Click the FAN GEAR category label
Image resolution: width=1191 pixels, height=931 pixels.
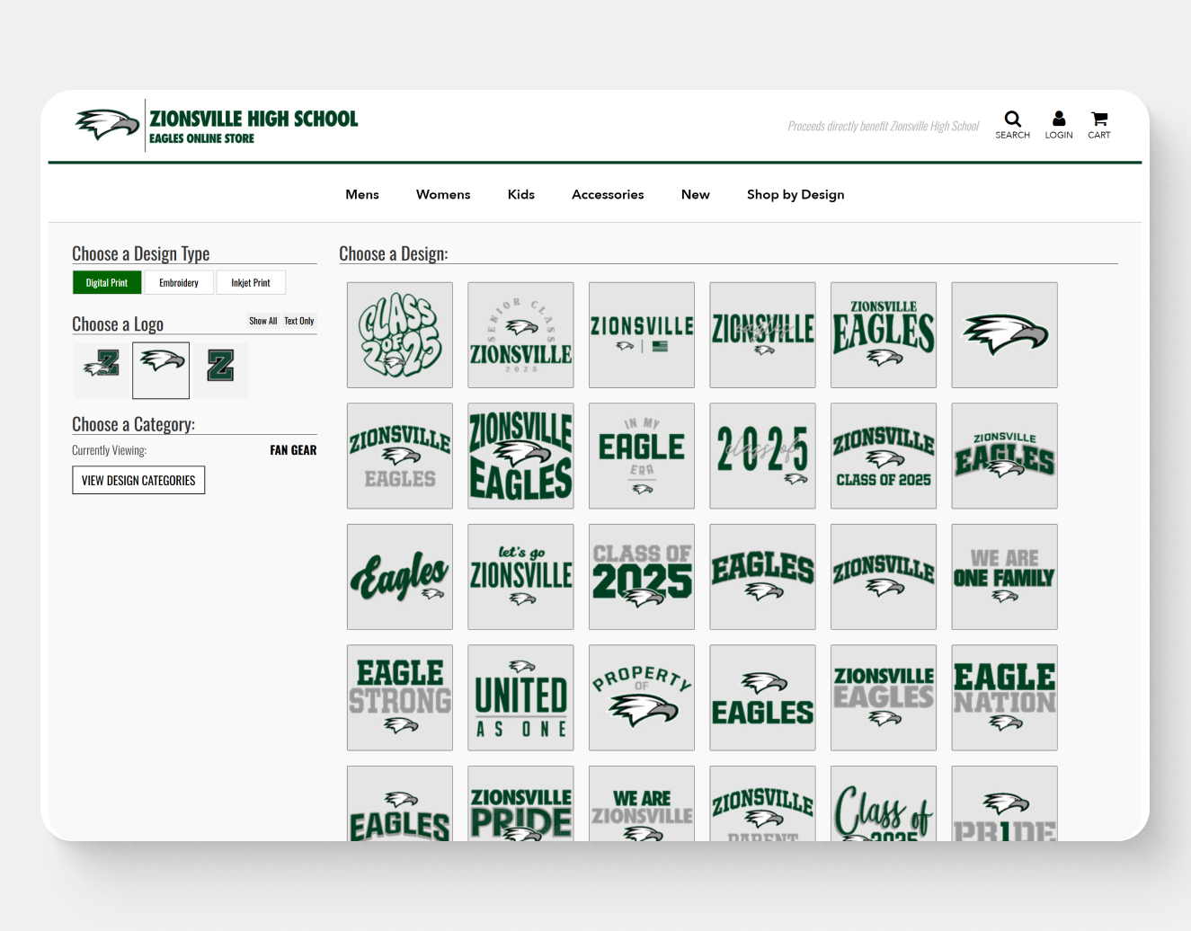coord(293,450)
